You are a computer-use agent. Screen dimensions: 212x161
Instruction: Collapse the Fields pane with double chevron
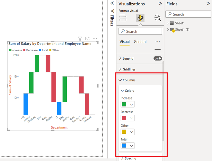(x=208, y=4)
